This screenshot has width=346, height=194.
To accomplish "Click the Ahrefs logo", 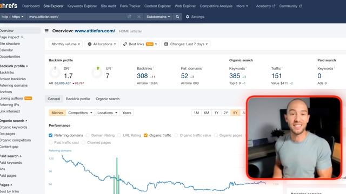I will click(x=9, y=6).
